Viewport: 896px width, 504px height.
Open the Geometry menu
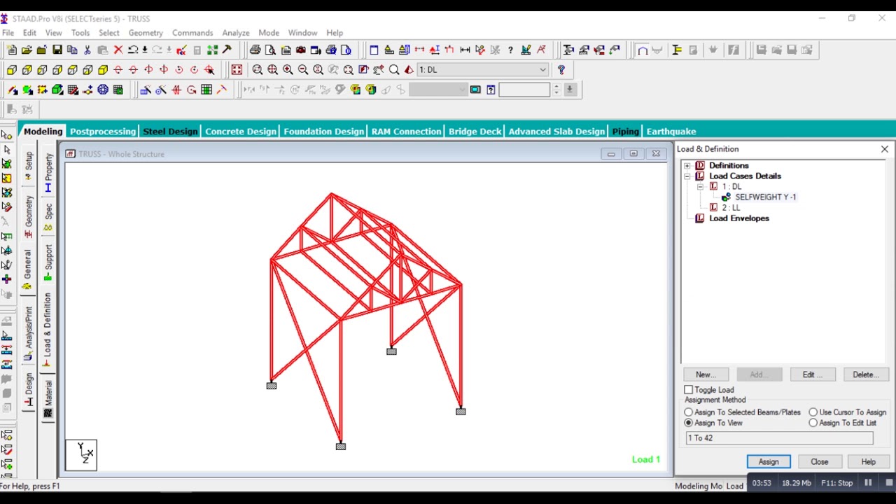point(146,33)
